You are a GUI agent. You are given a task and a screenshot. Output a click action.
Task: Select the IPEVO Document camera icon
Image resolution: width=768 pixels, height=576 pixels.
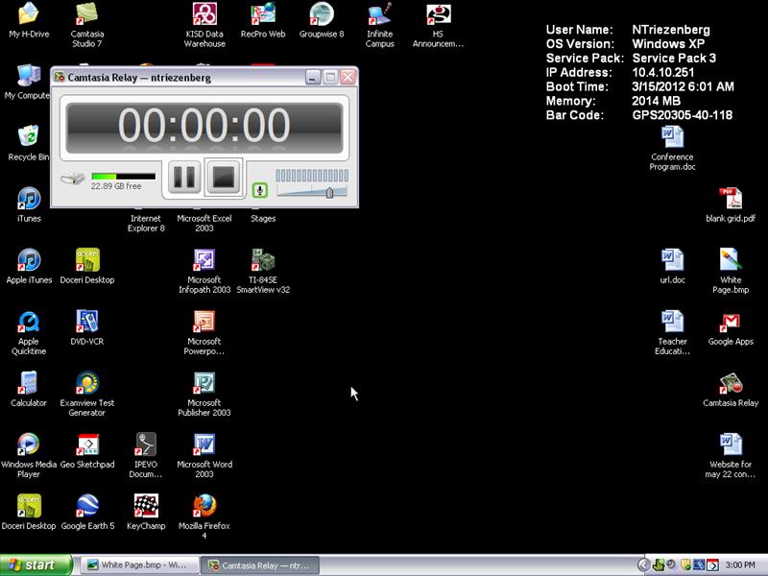(x=146, y=455)
